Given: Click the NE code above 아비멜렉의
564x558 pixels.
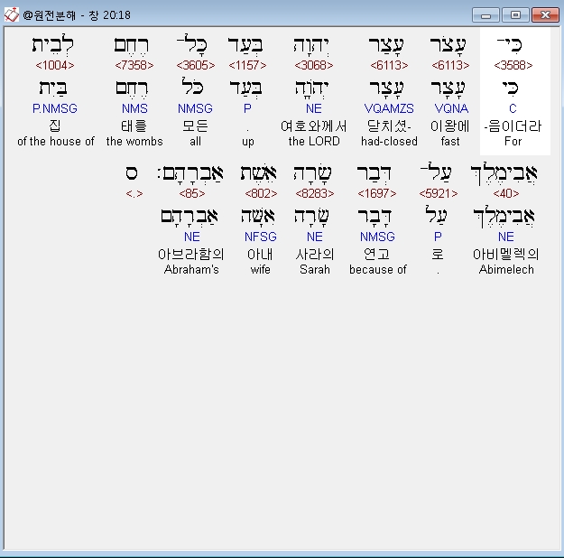Looking at the screenshot, I should point(505,237).
